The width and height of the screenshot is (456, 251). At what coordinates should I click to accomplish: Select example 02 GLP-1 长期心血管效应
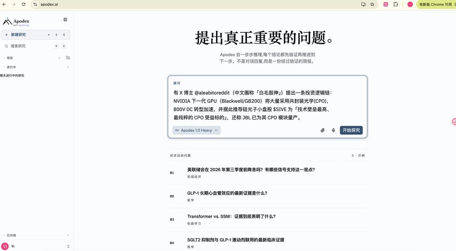268,196
